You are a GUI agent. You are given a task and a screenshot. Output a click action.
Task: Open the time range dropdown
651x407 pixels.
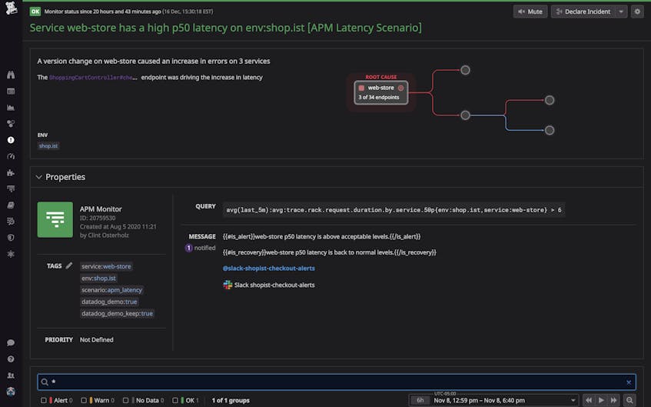click(573, 400)
